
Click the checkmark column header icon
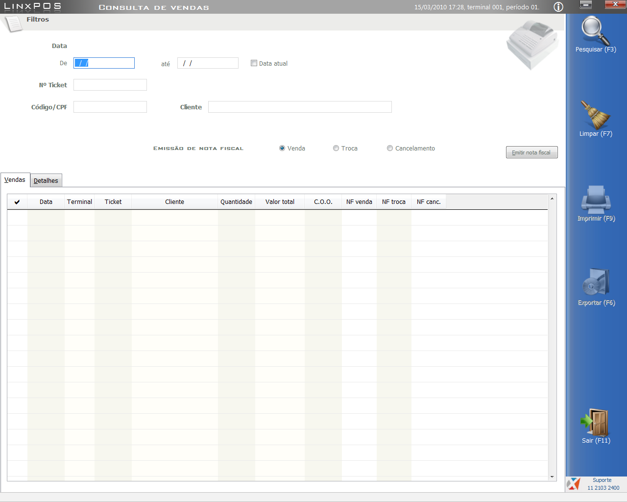[17, 202]
